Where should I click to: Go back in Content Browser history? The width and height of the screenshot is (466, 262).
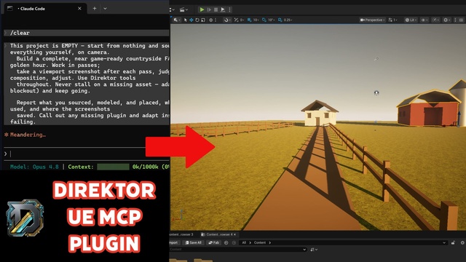tap(226, 242)
